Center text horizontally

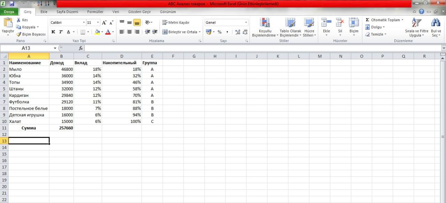click(x=129, y=32)
